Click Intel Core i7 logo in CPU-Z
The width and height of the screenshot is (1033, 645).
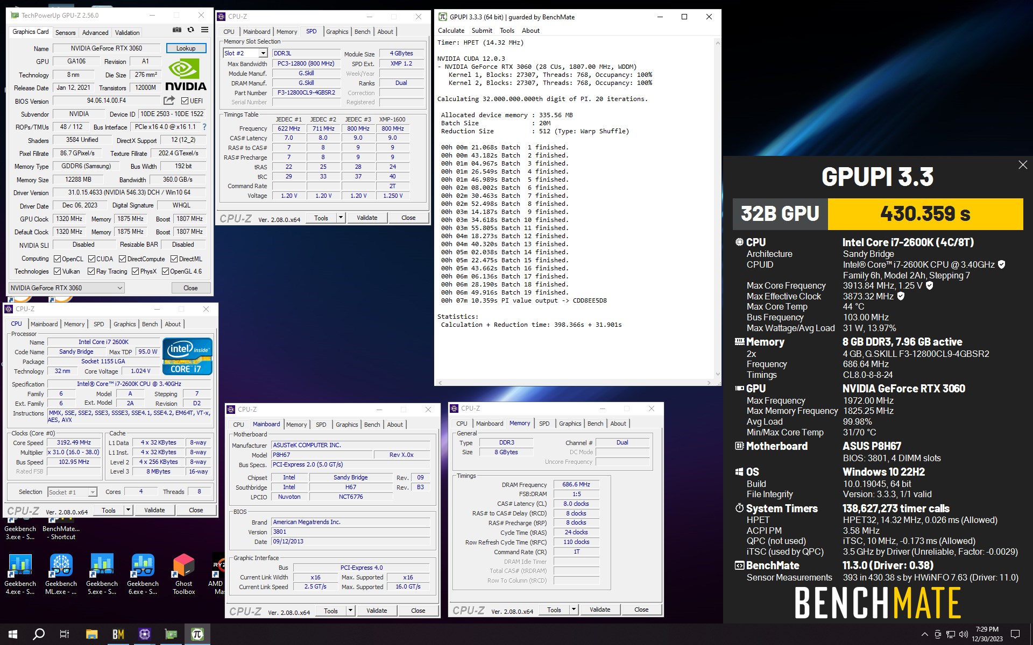pyautogui.click(x=187, y=356)
